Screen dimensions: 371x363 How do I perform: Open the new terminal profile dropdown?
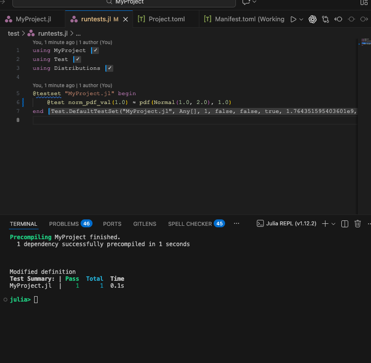click(334, 224)
